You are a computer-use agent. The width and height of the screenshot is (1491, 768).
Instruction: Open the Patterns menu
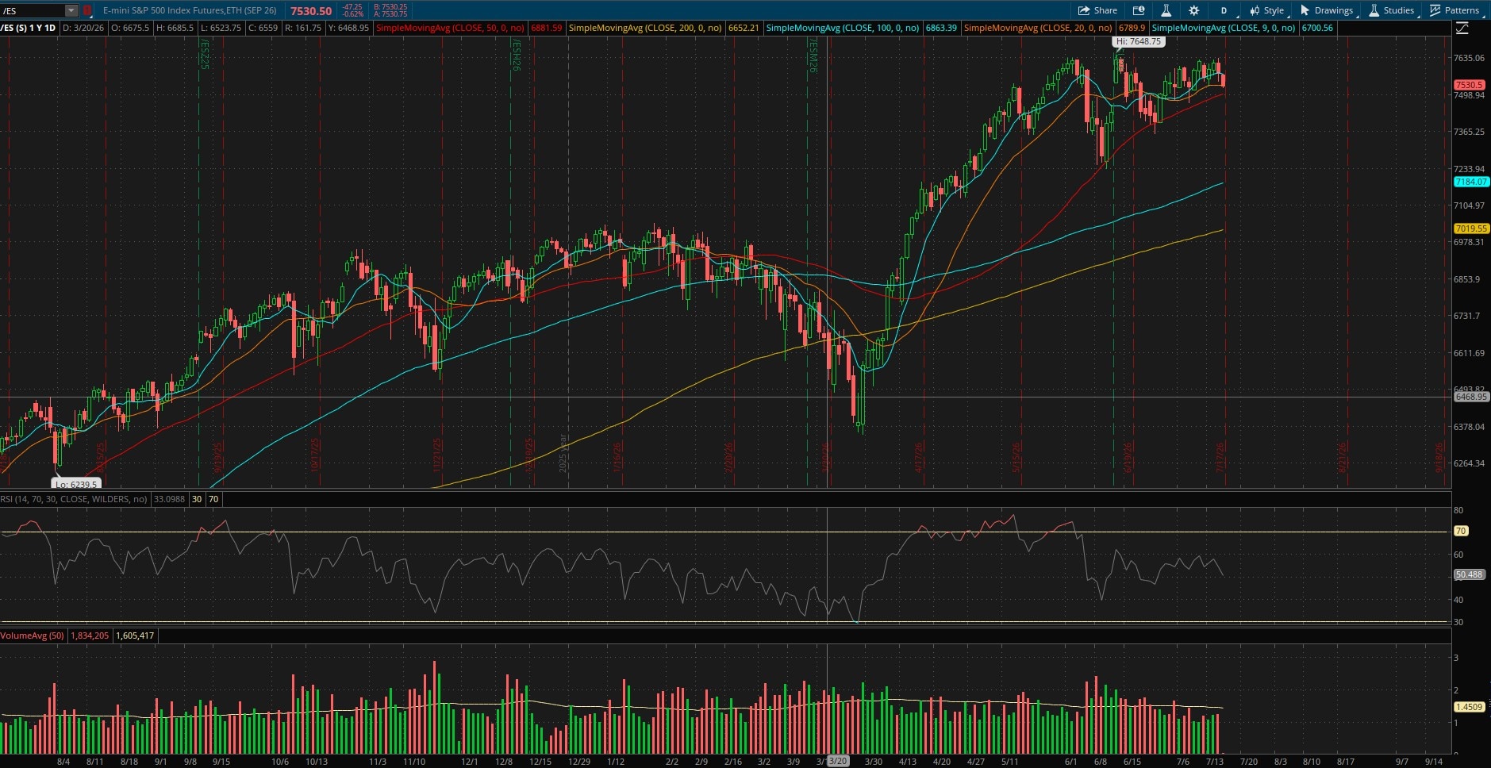point(1454,10)
